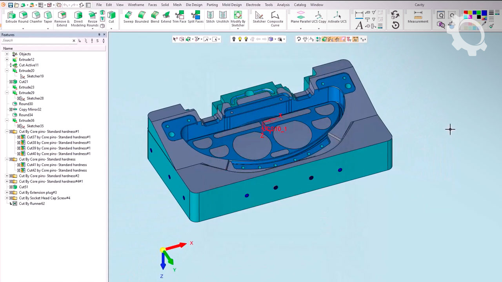Image resolution: width=502 pixels, height=282 pixels.
Task: Expand Cut By Socket Head Cap Screw#4
Action: click(x=7, y=198)
